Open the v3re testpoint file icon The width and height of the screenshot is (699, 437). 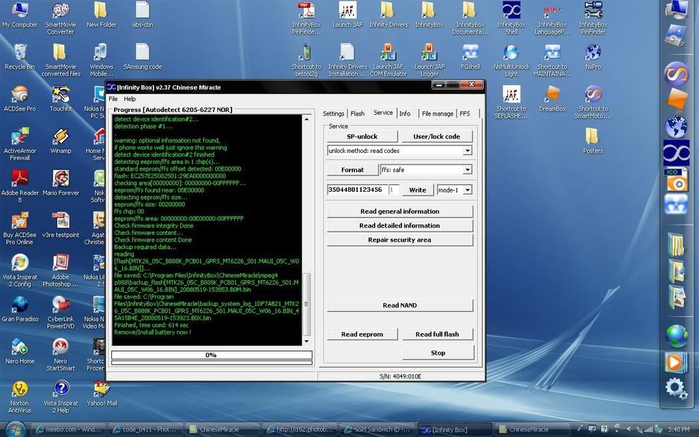61,225
